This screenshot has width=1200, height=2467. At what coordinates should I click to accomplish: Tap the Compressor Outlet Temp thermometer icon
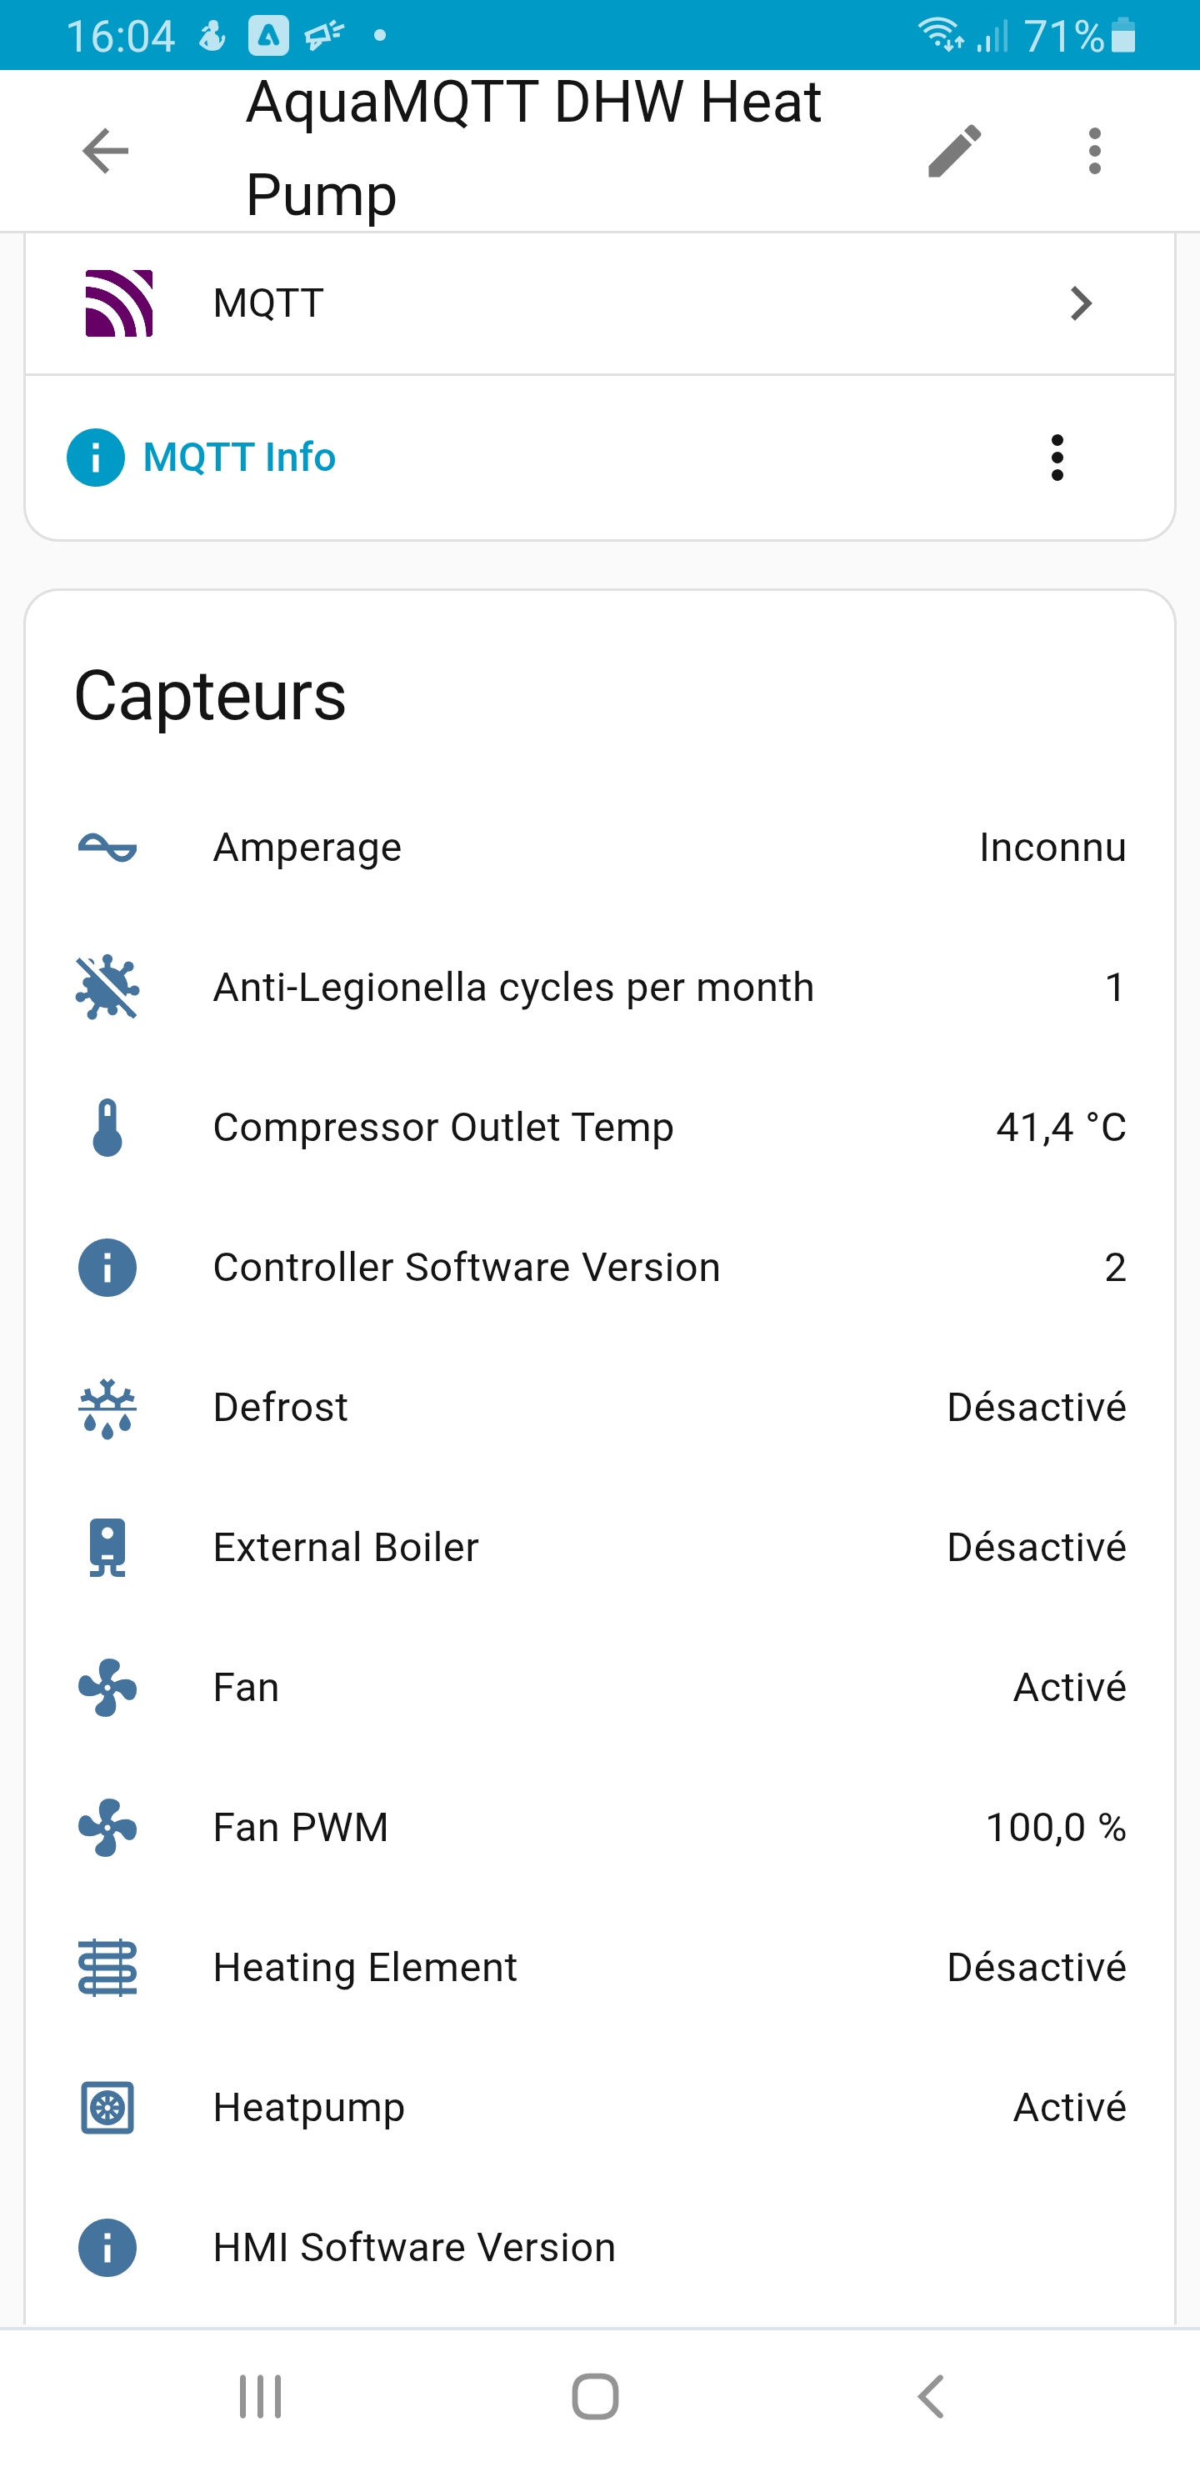(107, 1127)
